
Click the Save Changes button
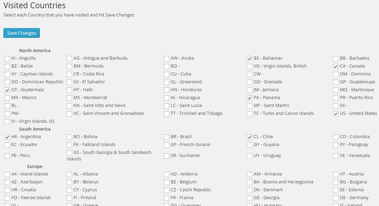22,33
